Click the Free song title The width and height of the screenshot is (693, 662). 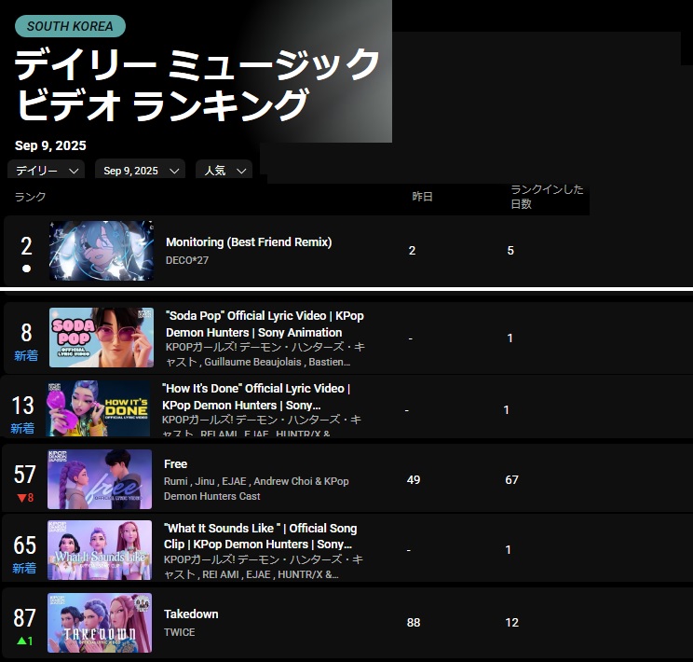[x=175, y=464]
